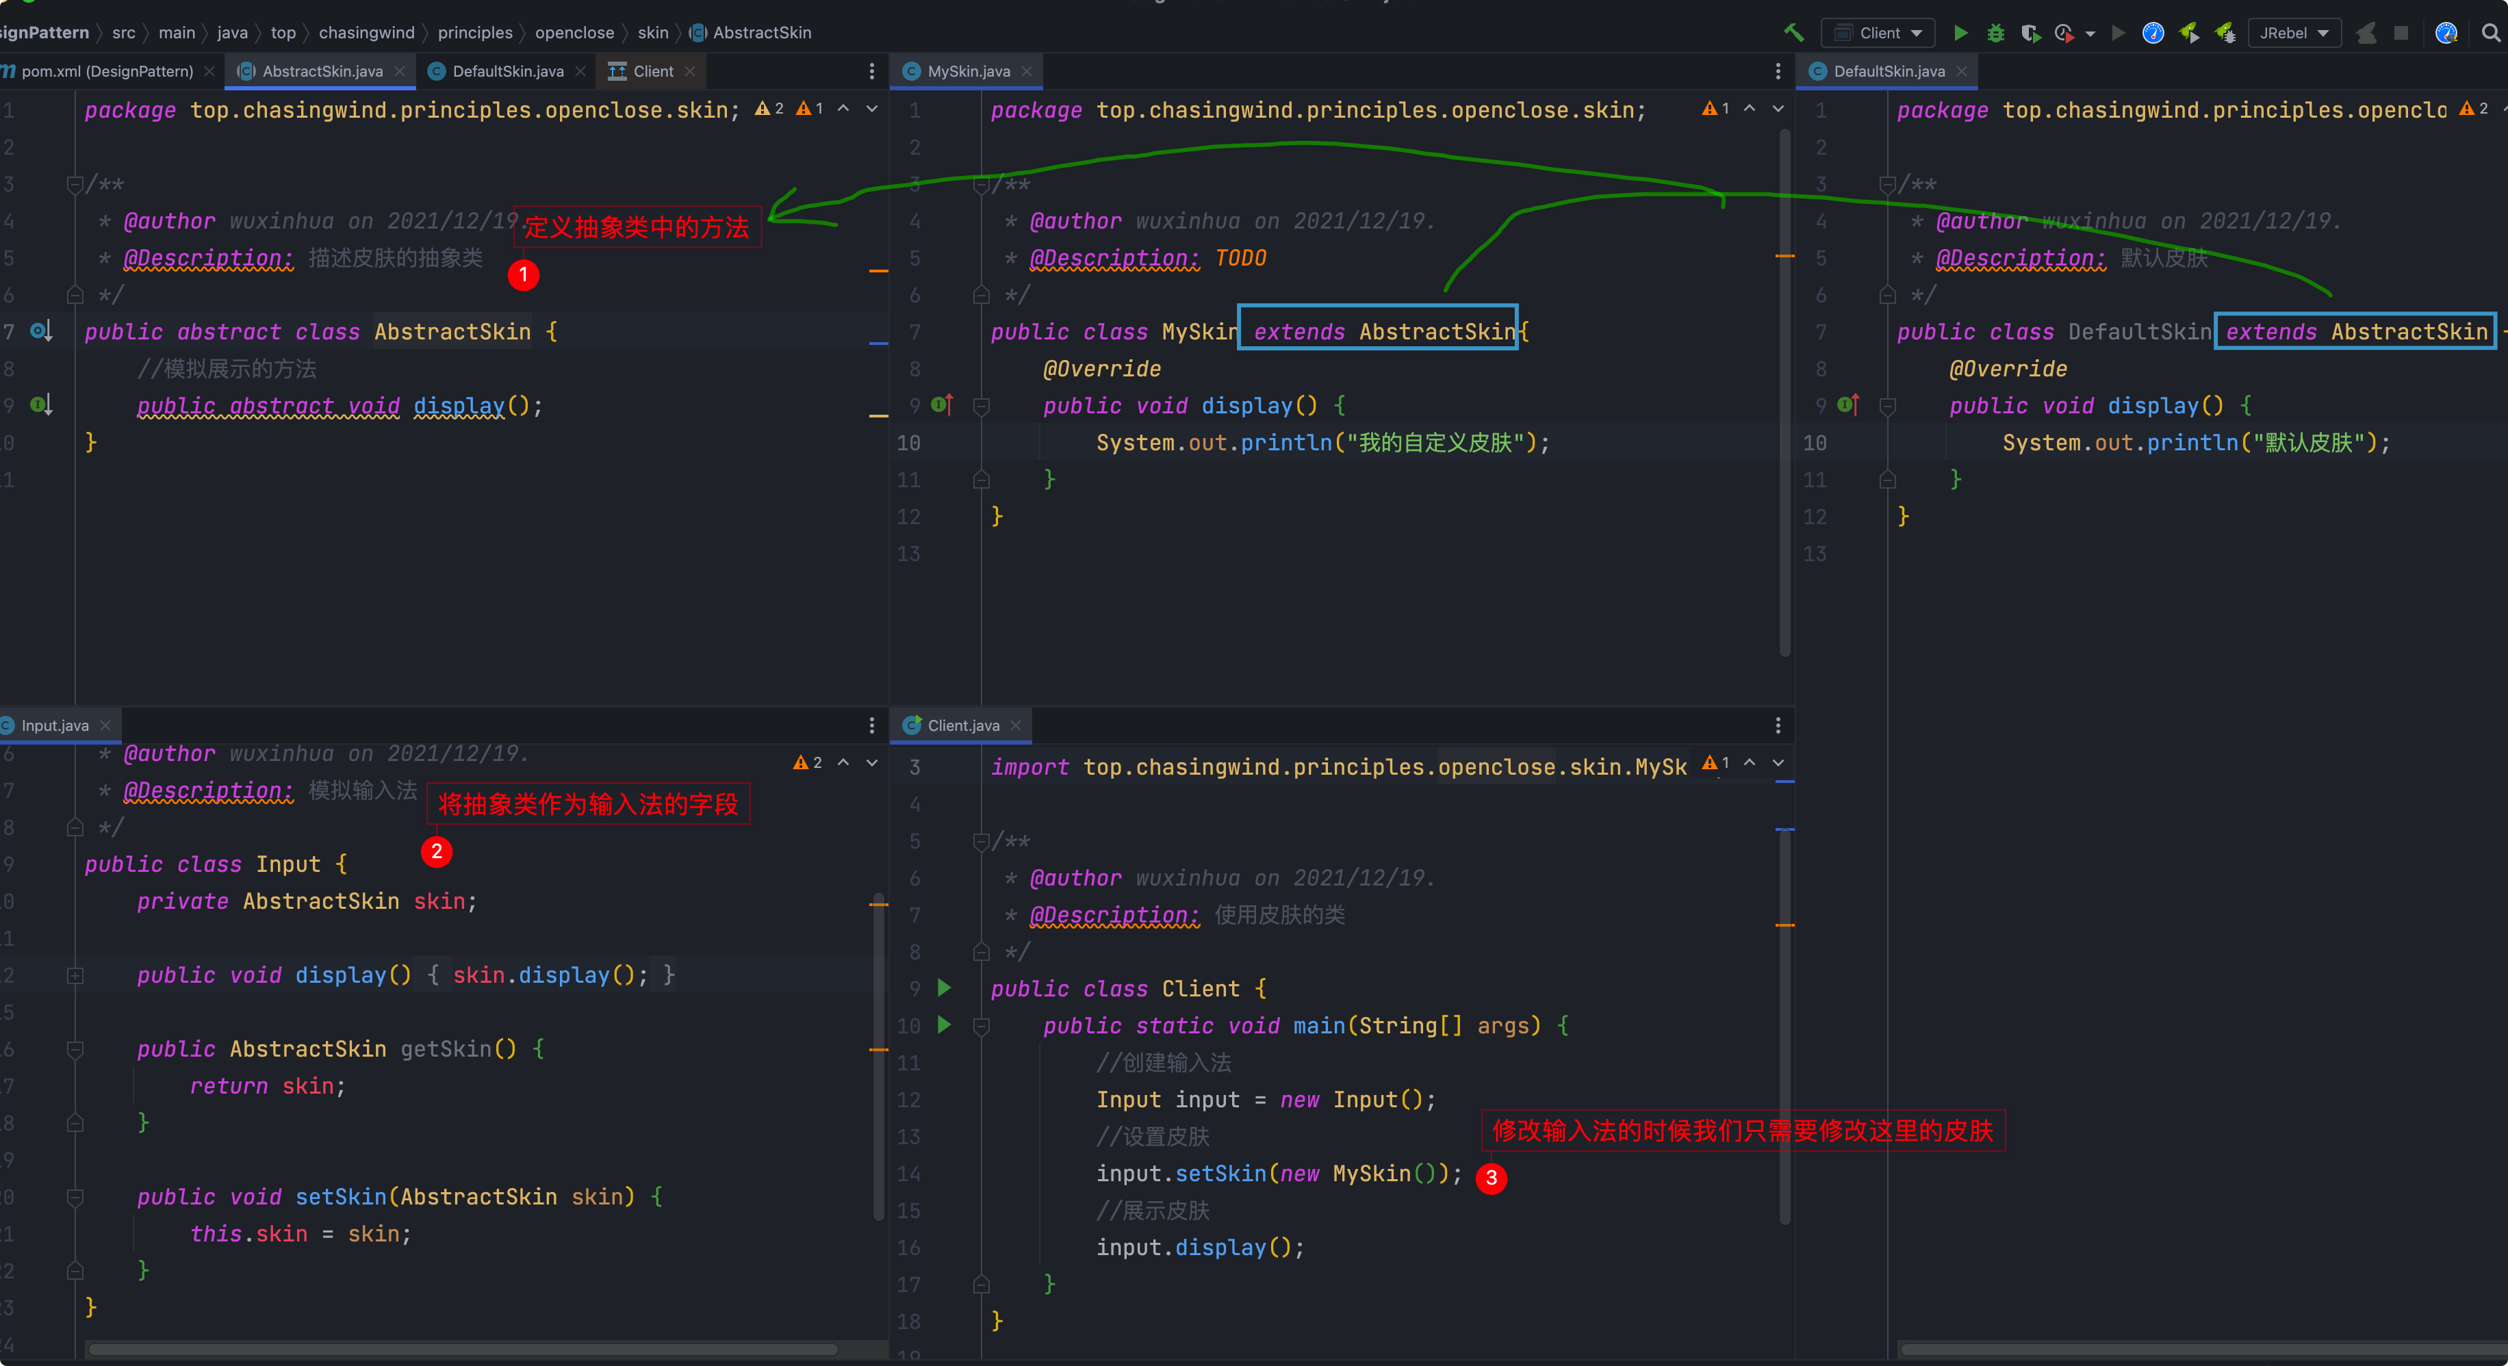The width and height of the screenshot is (2508, 1366).
Task: Switch to the DefaultSkin.java tab in left editor
Action: [x=507, y=71]
